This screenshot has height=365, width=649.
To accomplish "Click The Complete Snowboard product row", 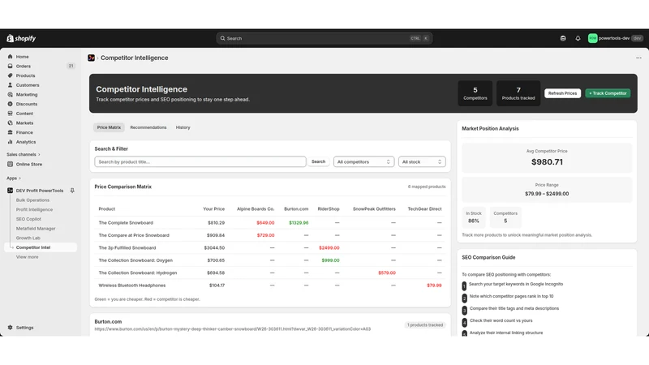I will pos(270,223).
